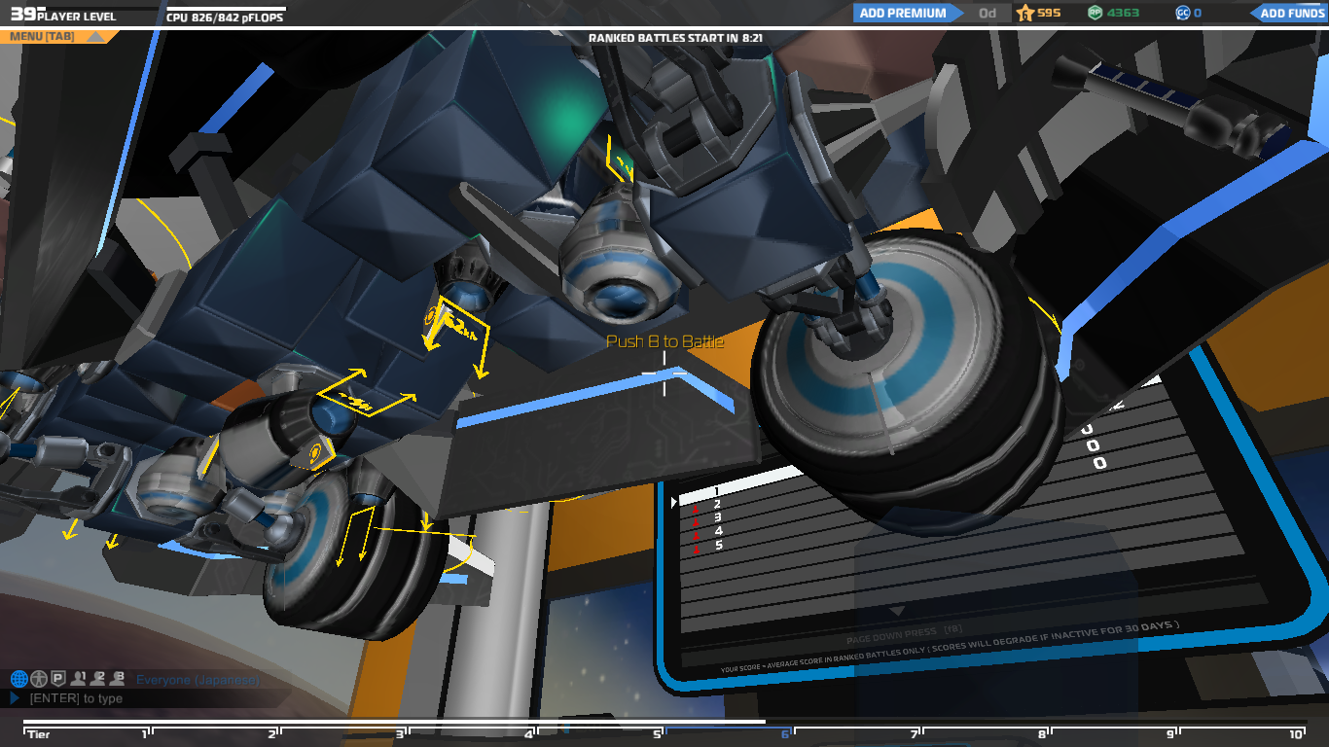The height and width of the screenshot is (747, 1329).
Task: Click the white tier progress bar
Action: pyautogui.click(x=395, y=723)
